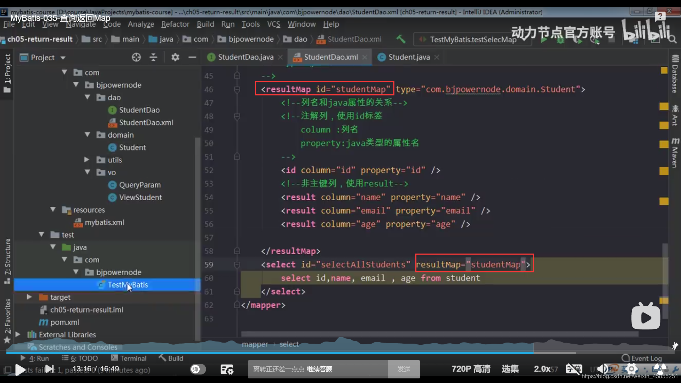Viewport: 681px width, 383px height.
Task: Click the question mark help icon
Action: (660, 16)
